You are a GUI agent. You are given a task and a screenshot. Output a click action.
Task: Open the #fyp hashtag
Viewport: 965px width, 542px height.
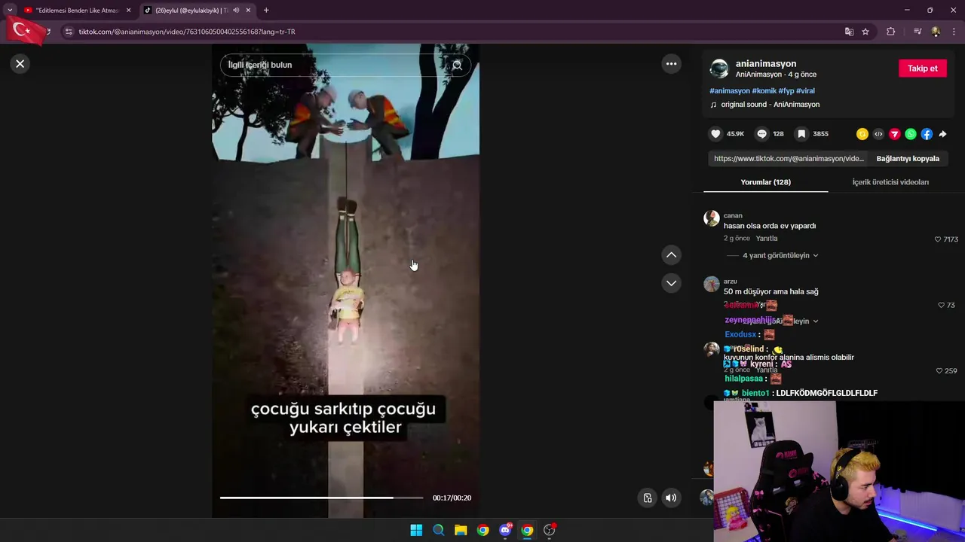pos(786,91)
